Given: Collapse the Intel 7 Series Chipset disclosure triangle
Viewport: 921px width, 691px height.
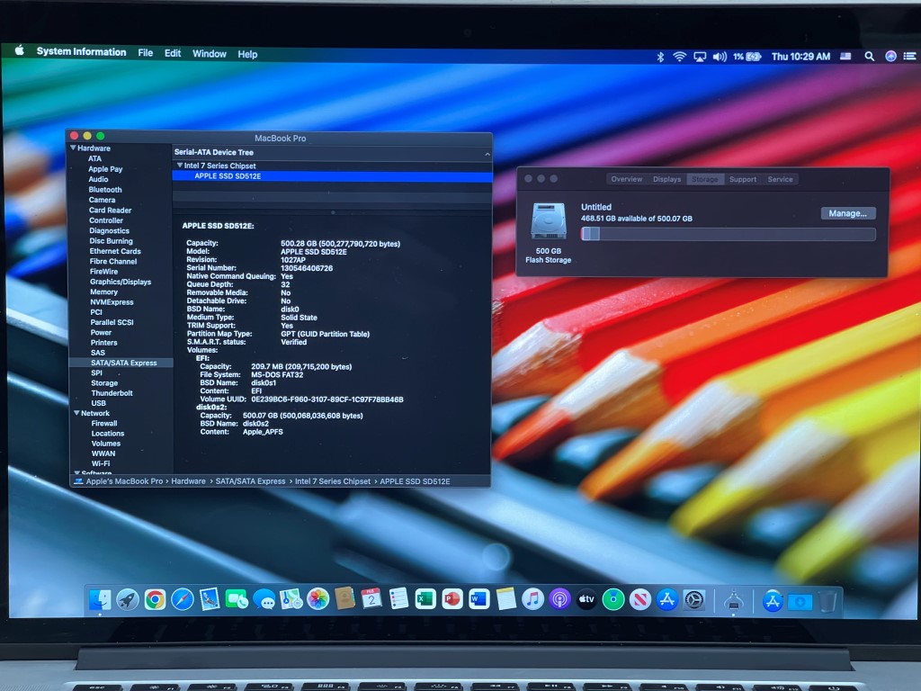Looking at the screenshot, I should tap(180, 166).
